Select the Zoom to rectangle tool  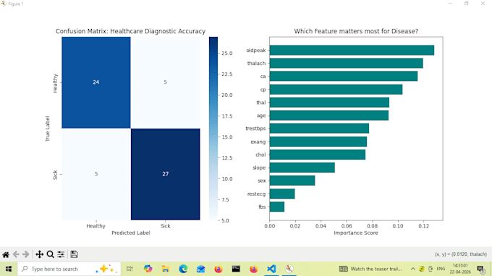[x=50, y=254]
